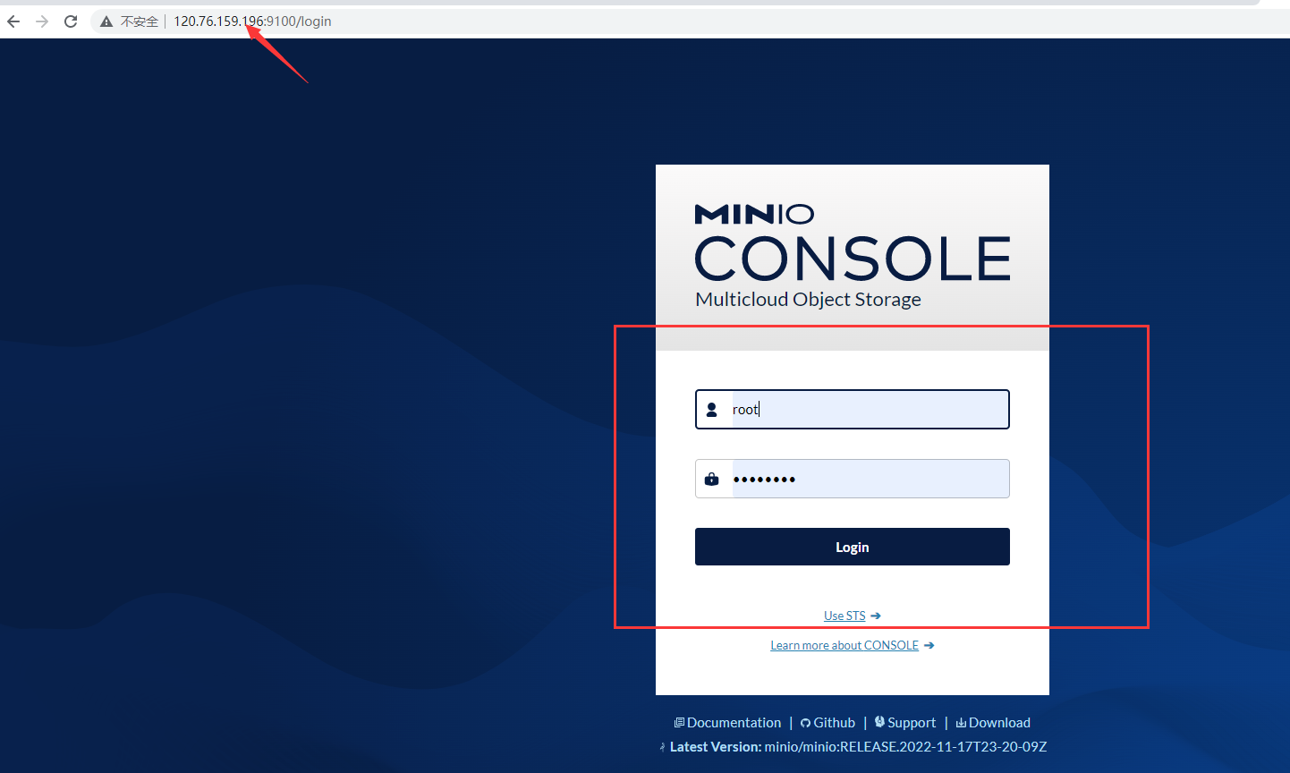Open the Support link
Screen dimensions: 1290x773
point(905,723)
